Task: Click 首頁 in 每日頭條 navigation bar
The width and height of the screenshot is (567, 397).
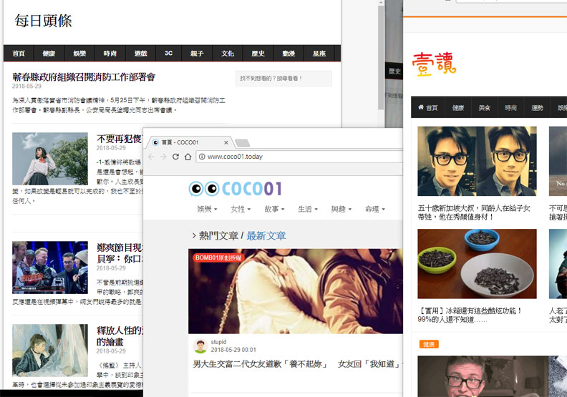Action: click(19, 54)
